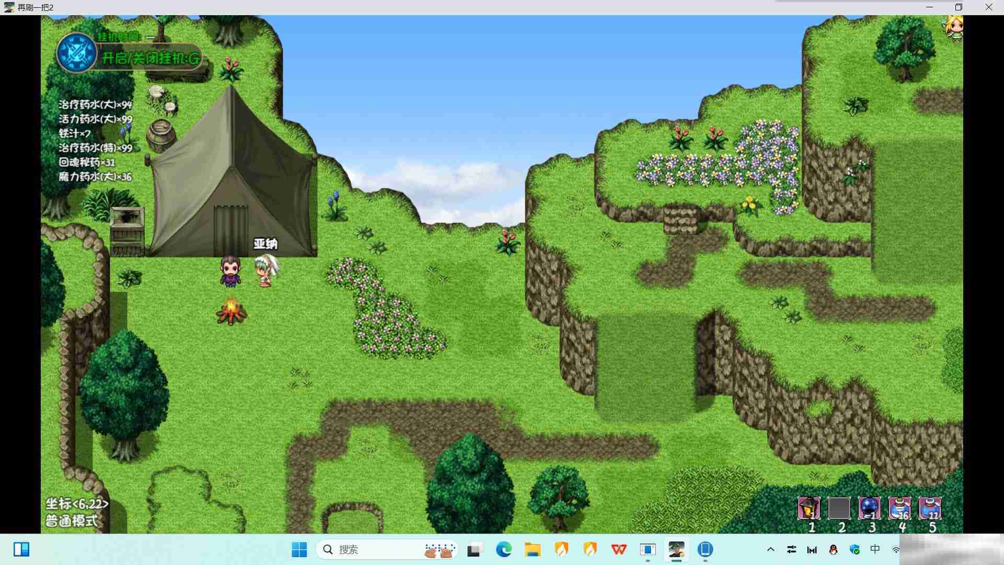Open the Windows Start menu
The image size is (1004, 565).
[x=299, y=549]
